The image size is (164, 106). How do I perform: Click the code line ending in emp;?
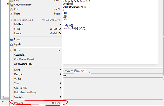(65, 19)
